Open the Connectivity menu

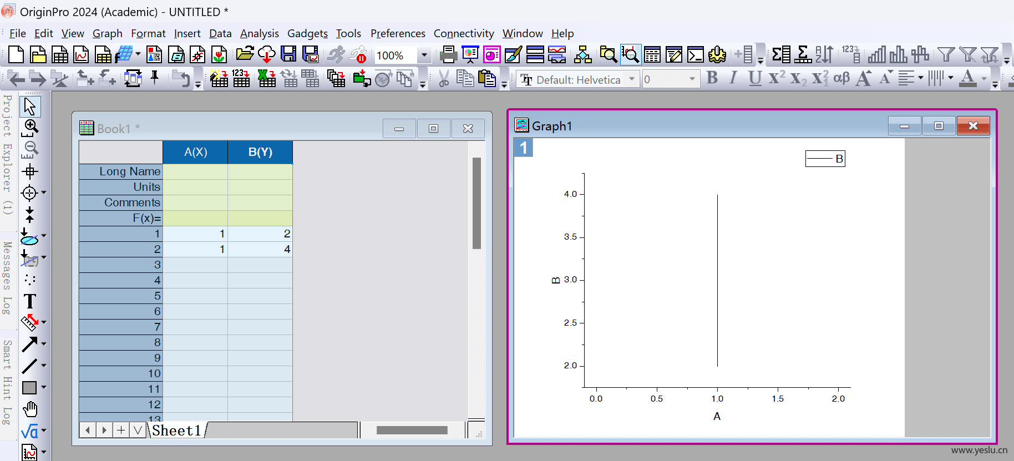coord(464,33)
